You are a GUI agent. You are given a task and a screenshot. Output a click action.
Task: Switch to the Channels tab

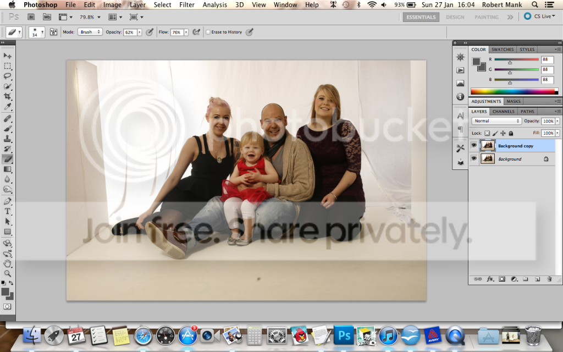pos(503,111)
